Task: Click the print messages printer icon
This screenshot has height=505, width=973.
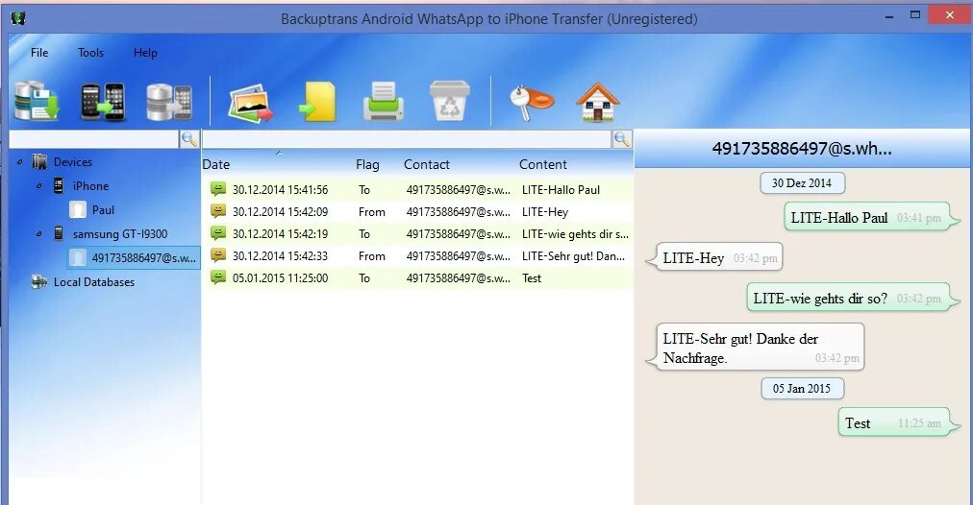Action: [x=384, y=102]
